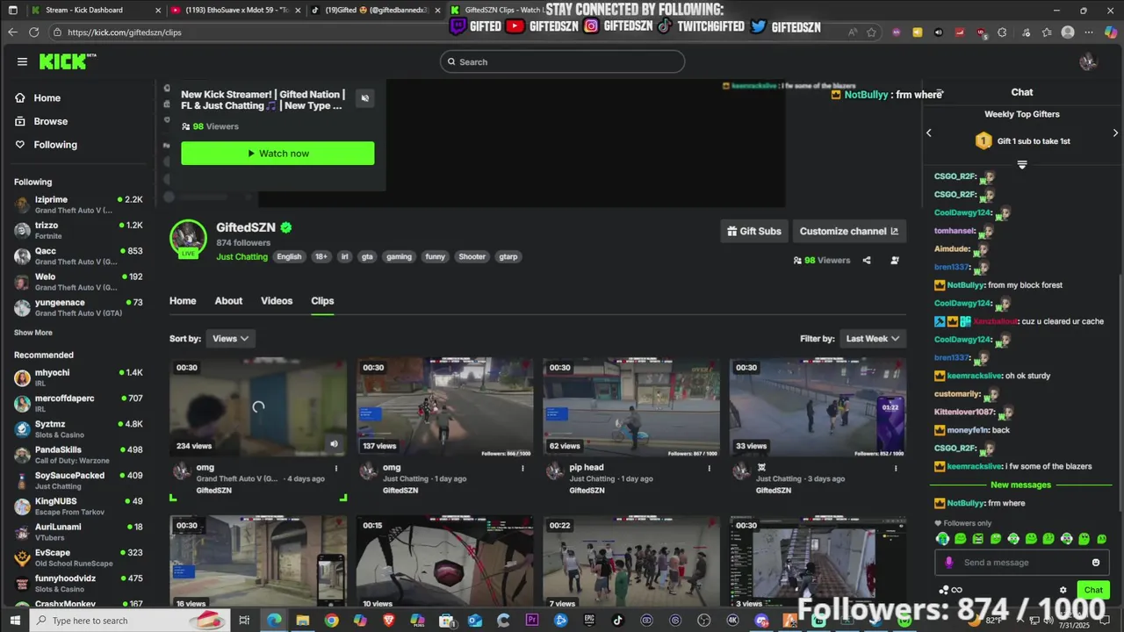Open the Kick hamburger menu
The width and height of the screenshot is (1124, 632).
22,61
